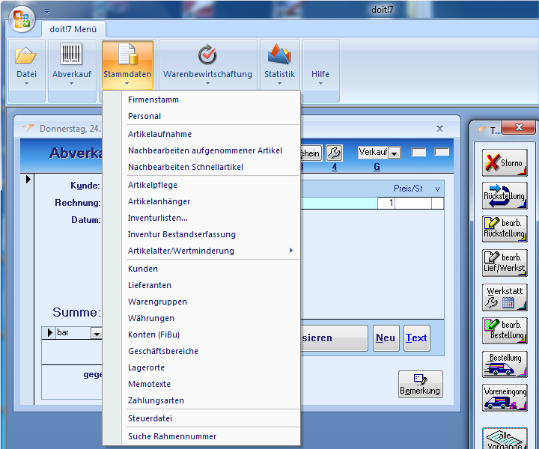The width and height of the screenshot is (539, 449).
Task: Open the Abverkauf barcode icon menu
Action: click(72, 54)
